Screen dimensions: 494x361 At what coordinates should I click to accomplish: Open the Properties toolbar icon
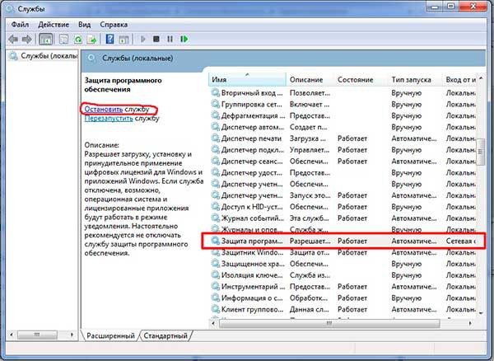(x=63, y=39)
